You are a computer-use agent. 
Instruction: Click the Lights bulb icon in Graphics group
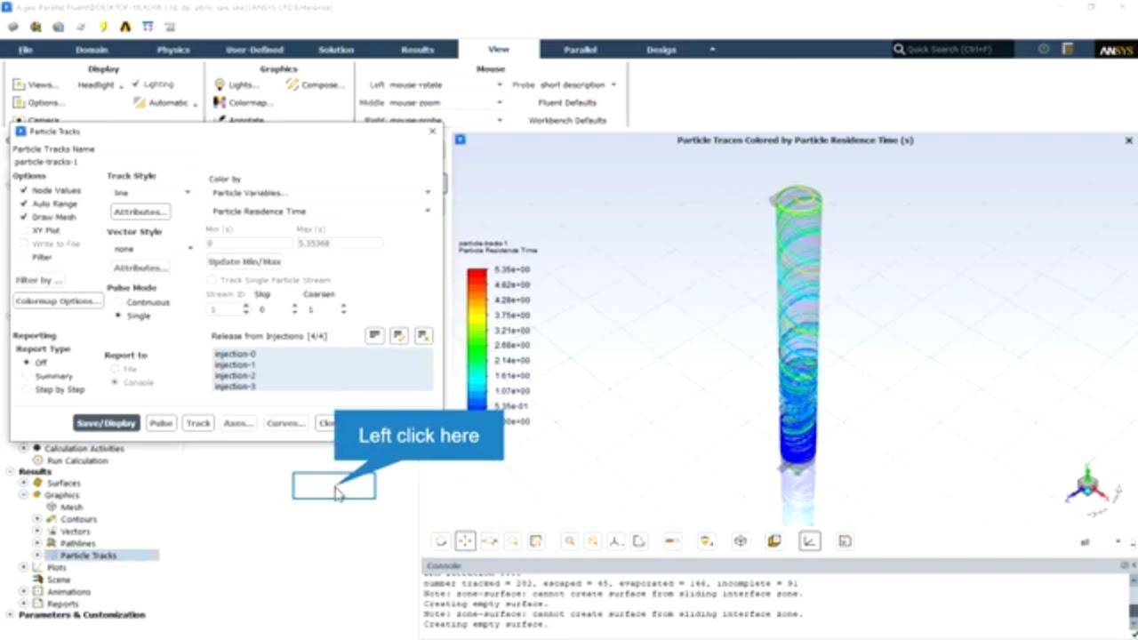[220, 84]
